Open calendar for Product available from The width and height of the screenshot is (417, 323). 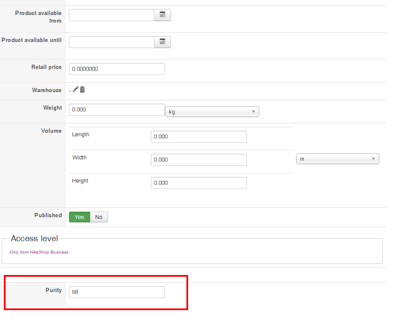[162, 15]
